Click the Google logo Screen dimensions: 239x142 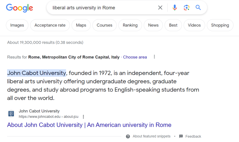(x=19, y=8)
